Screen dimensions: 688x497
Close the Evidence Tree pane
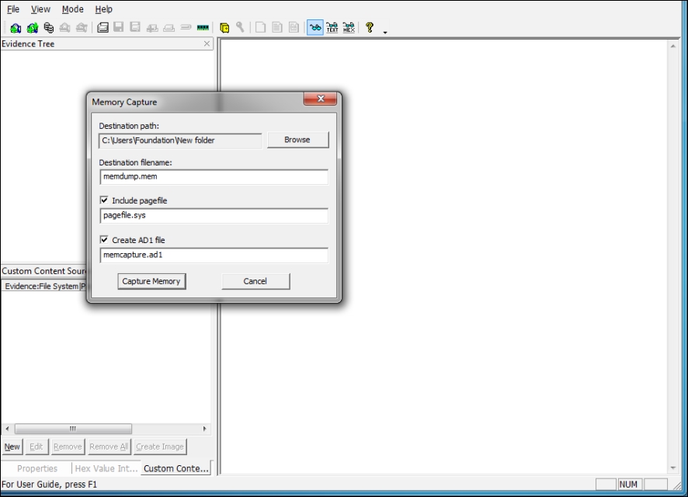tap(207, 43)
